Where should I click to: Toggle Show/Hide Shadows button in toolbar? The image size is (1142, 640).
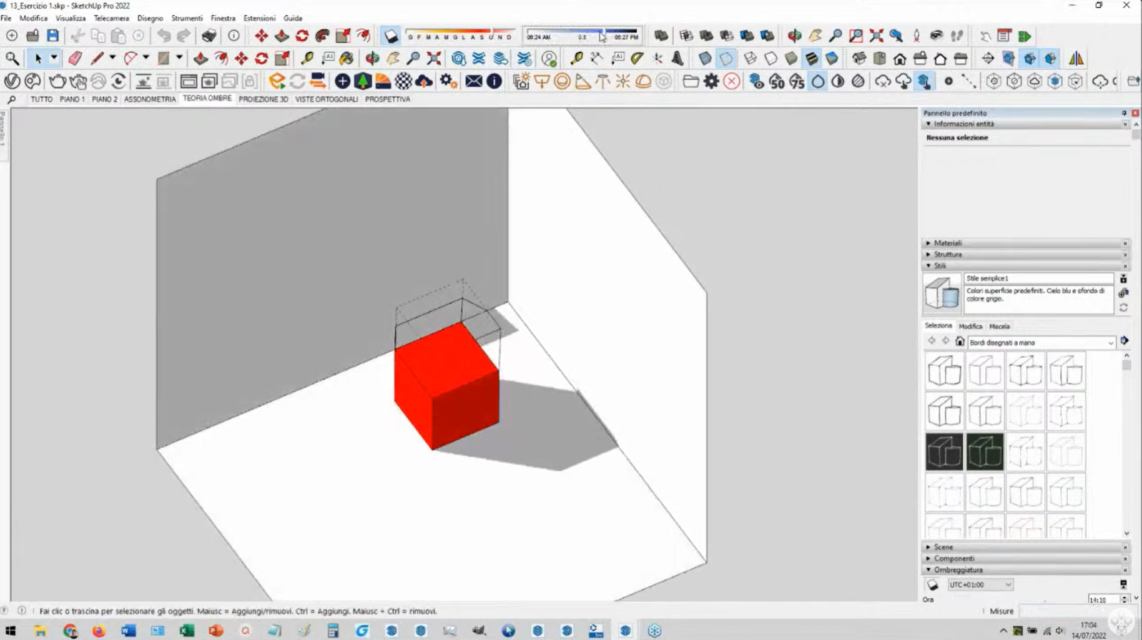(x=391, y=36)
